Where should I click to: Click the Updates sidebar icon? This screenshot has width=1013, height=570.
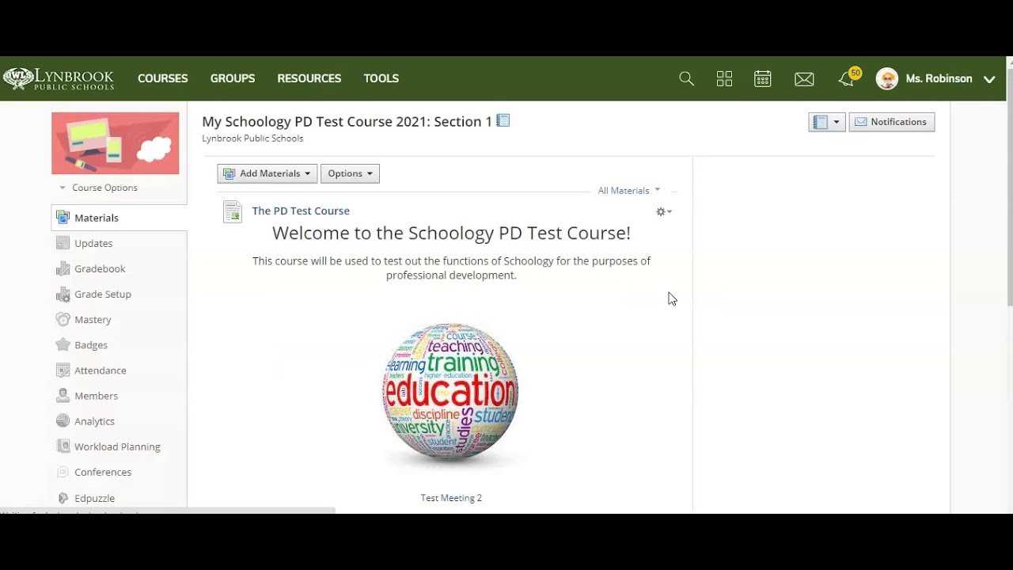coord(63,243)
